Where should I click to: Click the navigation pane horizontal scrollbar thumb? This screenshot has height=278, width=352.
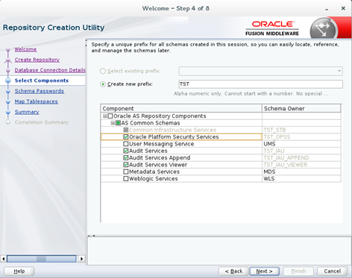[41, 259]
